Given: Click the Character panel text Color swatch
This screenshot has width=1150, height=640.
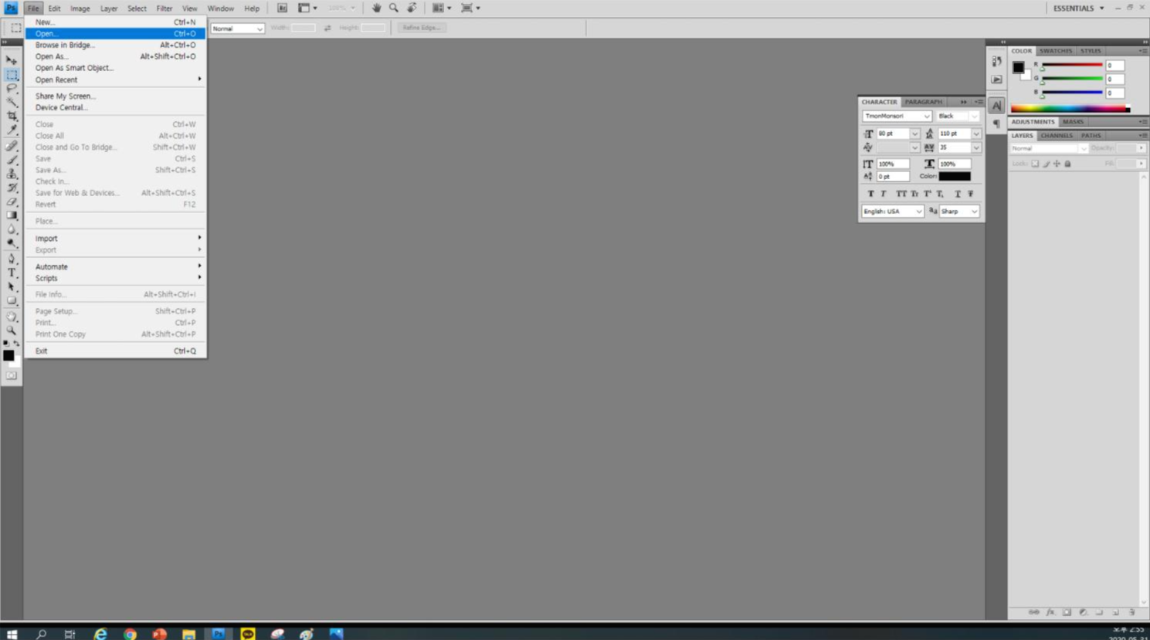Looking at the screenshot, I should tap(955, 176).
